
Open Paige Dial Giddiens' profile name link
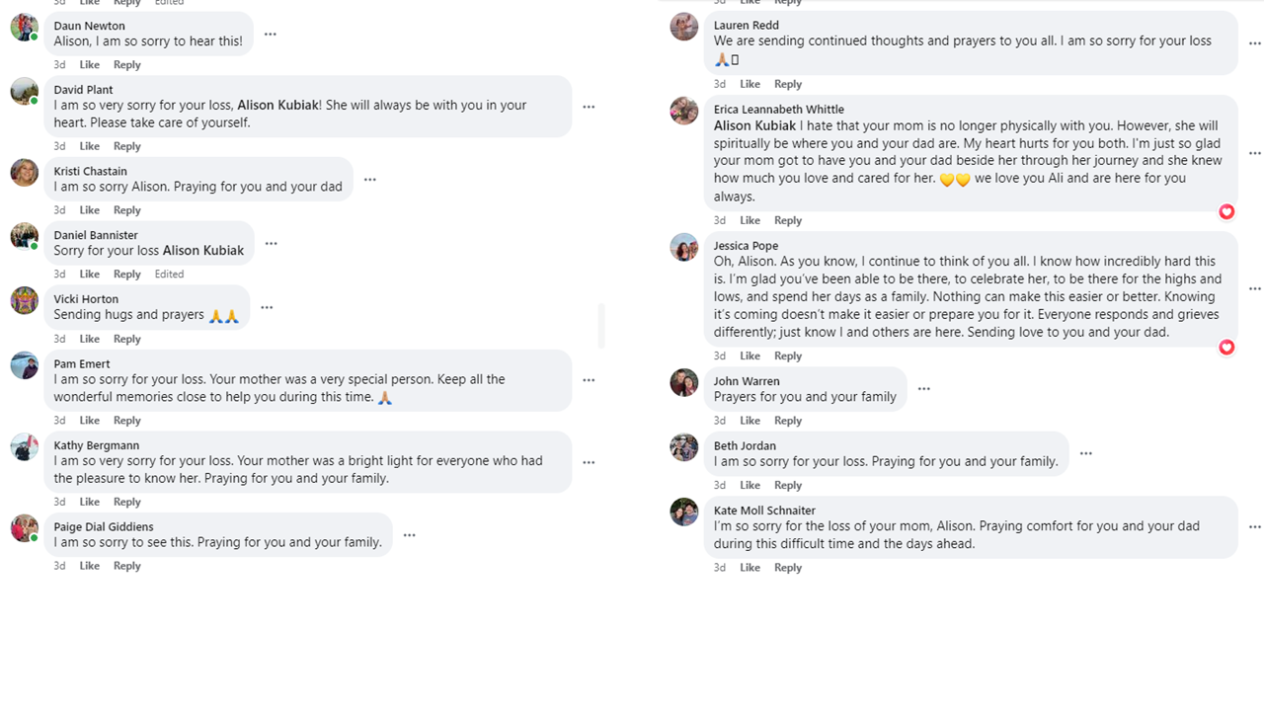104,526
